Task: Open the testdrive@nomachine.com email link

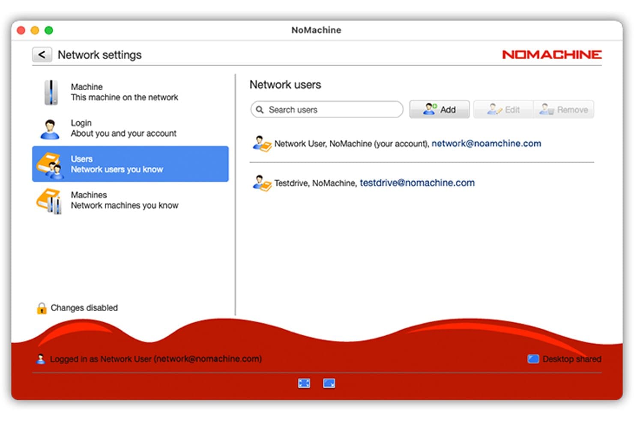Action: coord(417,183)
